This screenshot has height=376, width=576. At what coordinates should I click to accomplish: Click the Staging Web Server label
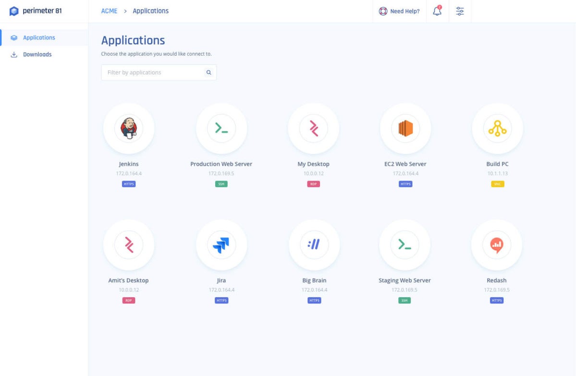[404, 280]
